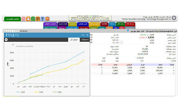Open the red در یک نگاه tab
The image size is (180, 112).
(x=130, y=24)
